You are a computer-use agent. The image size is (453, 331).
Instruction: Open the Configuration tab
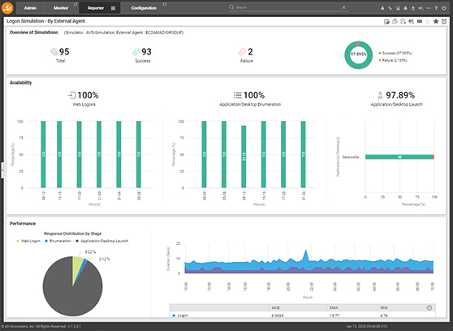coord(144,8)
